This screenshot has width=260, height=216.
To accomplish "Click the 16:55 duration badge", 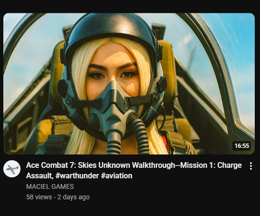I will (x=242, y=146).
